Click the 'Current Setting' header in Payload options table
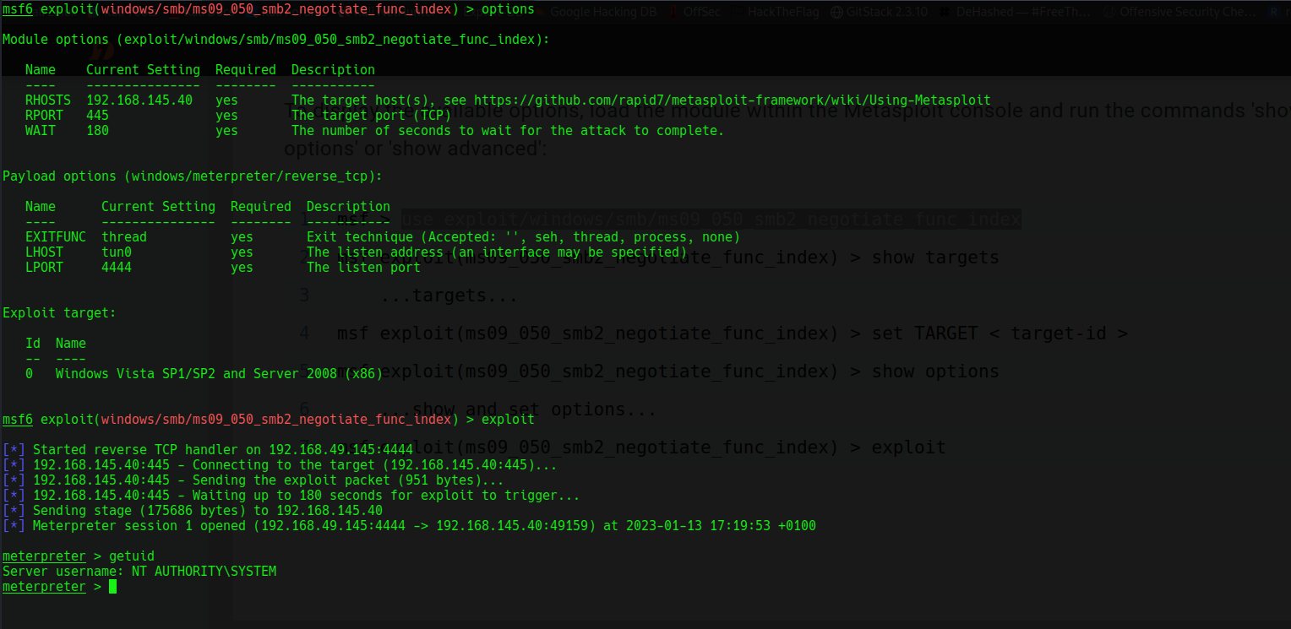Image resolution: width=1291 pixels, height=629 pixels. [x=158, y=207]
